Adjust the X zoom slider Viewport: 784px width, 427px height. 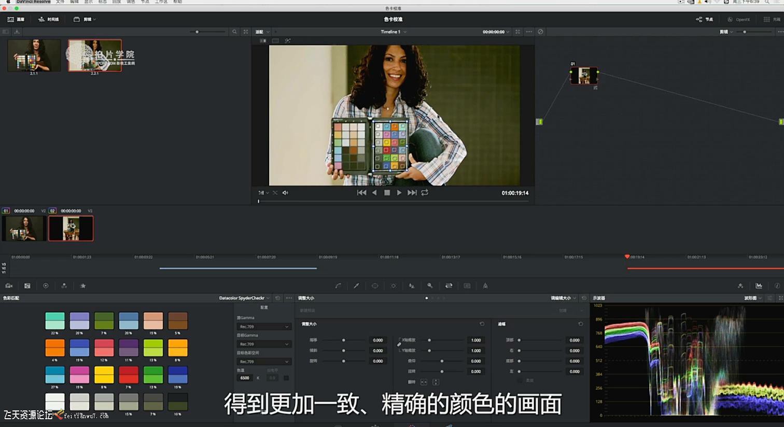tap(446, 340)
